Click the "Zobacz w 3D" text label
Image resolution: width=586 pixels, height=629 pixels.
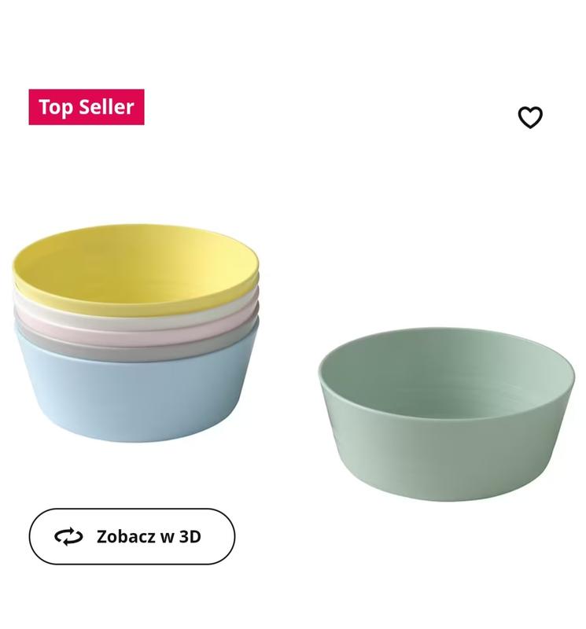coord(149,537)
